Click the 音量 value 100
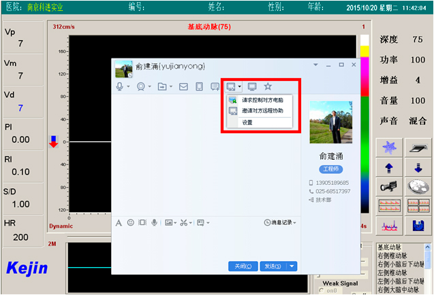 (418, 101)
